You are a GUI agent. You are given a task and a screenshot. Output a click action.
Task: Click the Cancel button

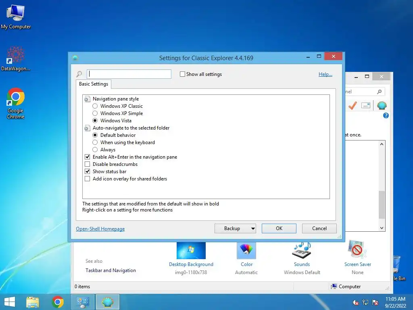pyautogui.click(x=319, y=228)
